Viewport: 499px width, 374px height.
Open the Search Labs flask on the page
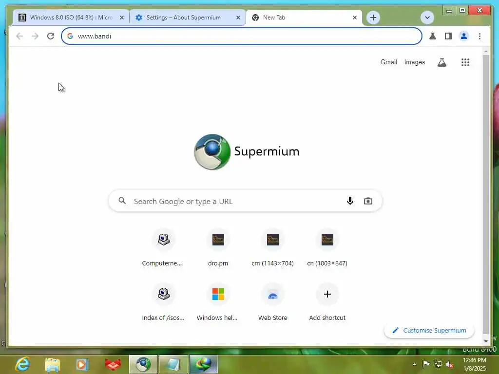click(441, 62)
